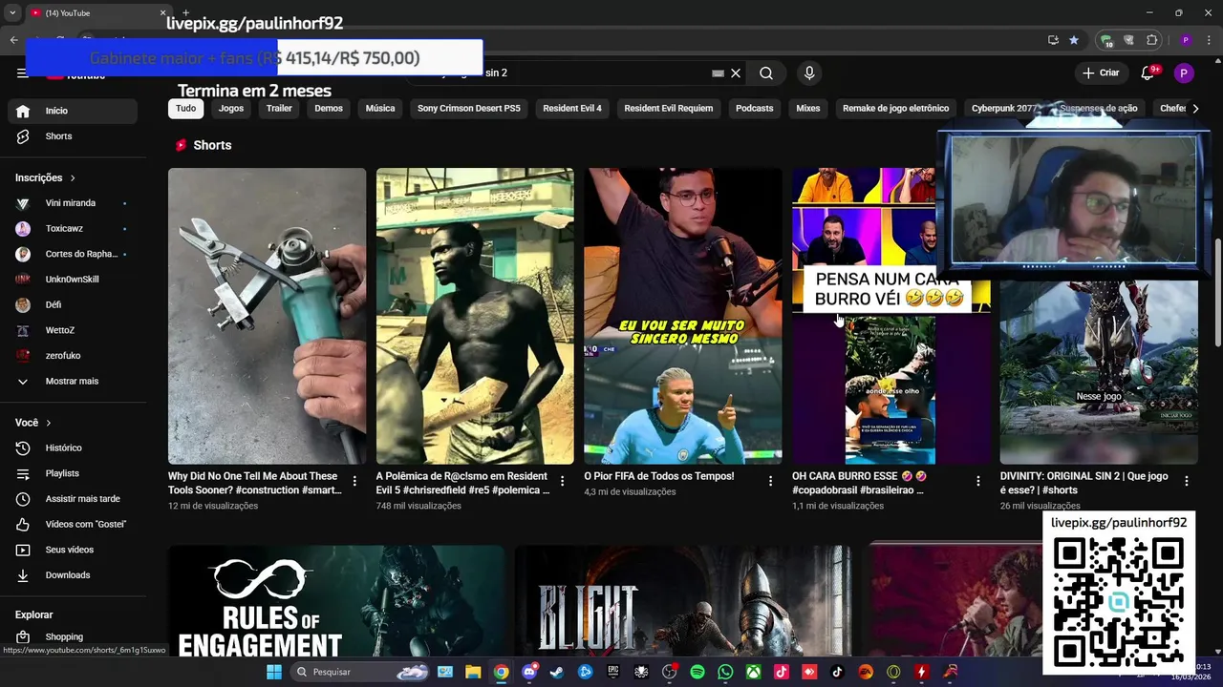Image resolution: width=1223 pixels, height=687 pixels.
Task: Open Shopping under Explorar
Action: (x=73, y=636)
